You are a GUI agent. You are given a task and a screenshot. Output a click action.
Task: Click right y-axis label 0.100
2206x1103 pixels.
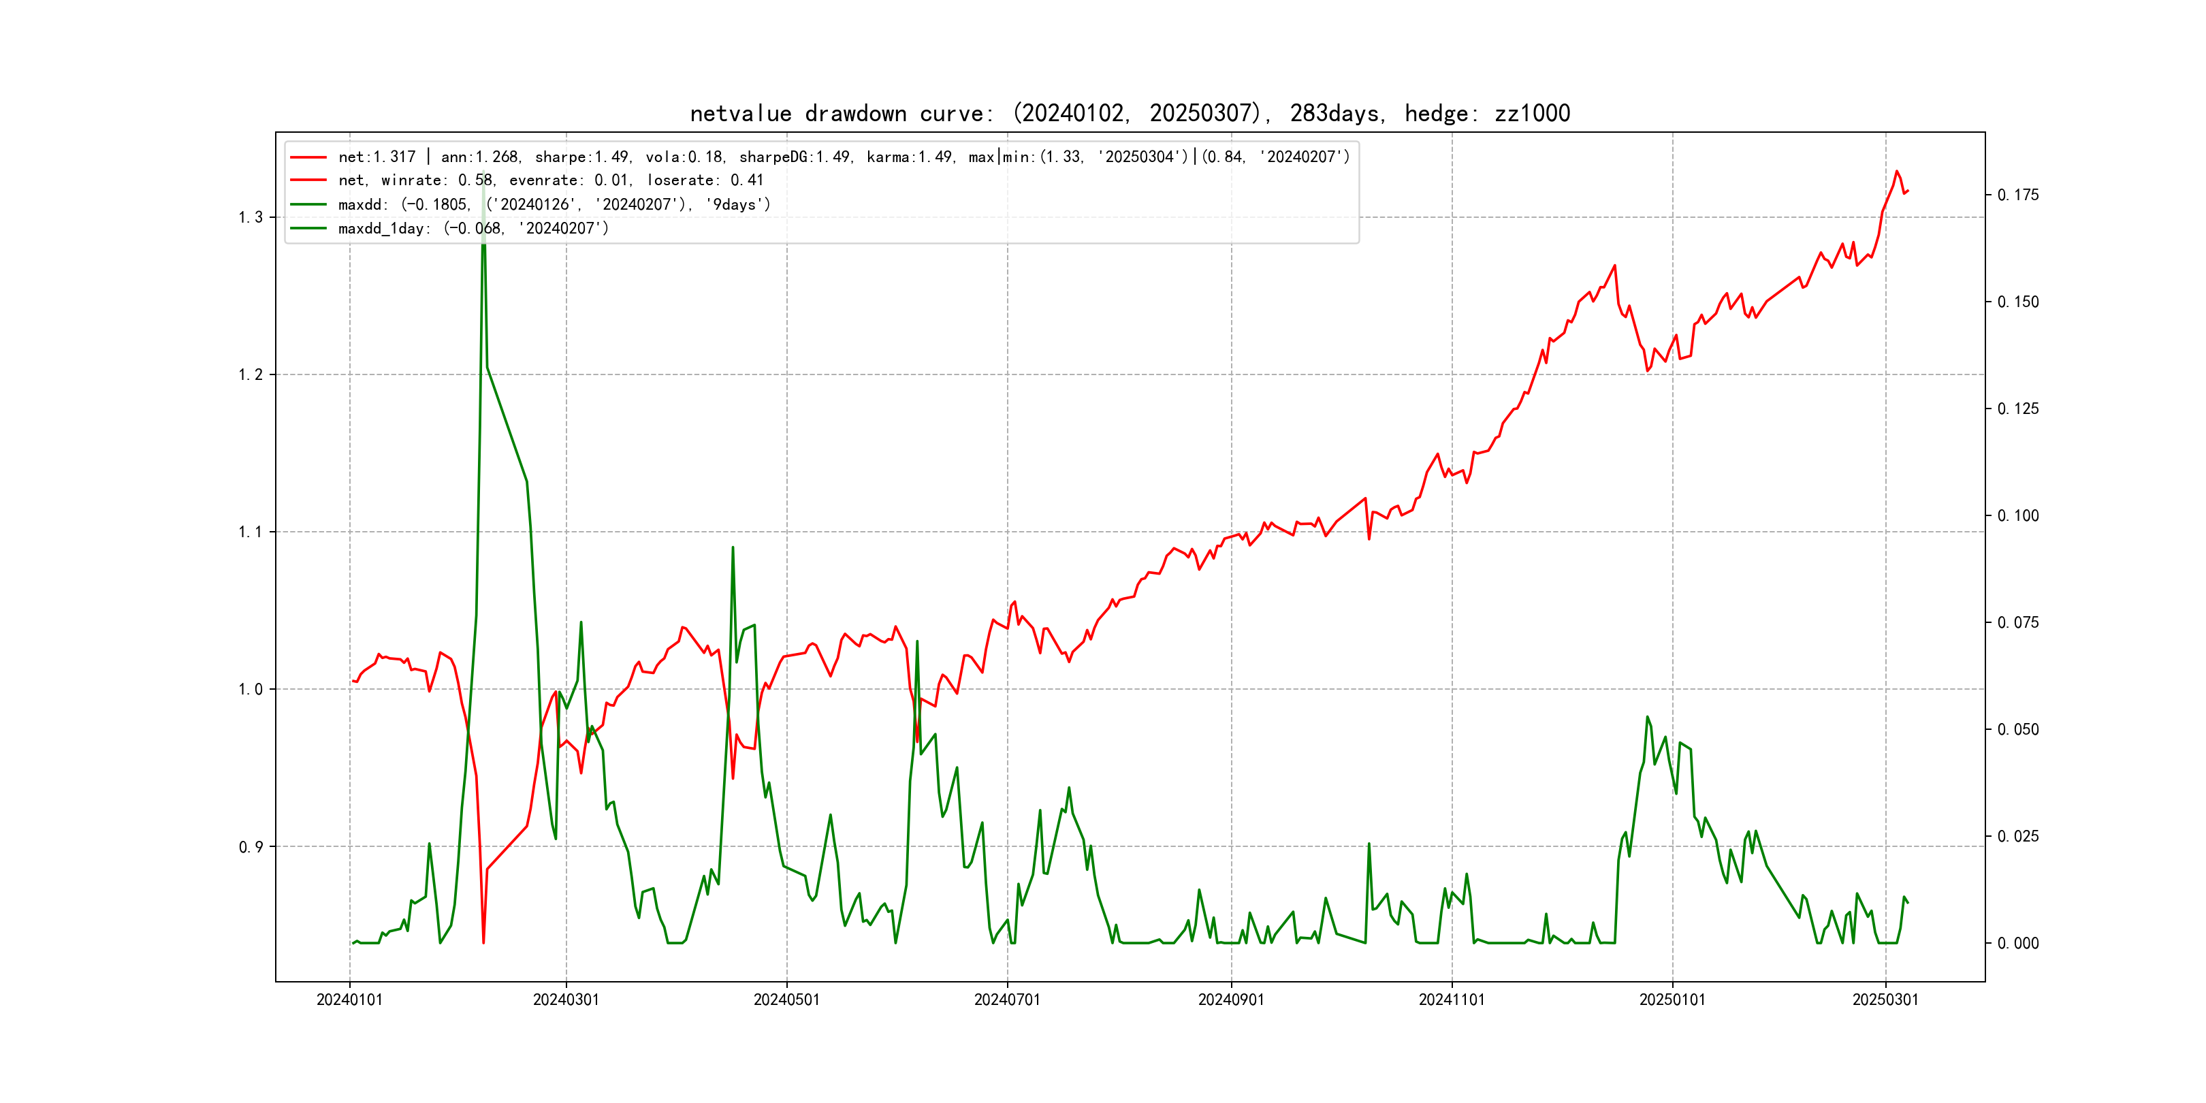pos(2017,515)
